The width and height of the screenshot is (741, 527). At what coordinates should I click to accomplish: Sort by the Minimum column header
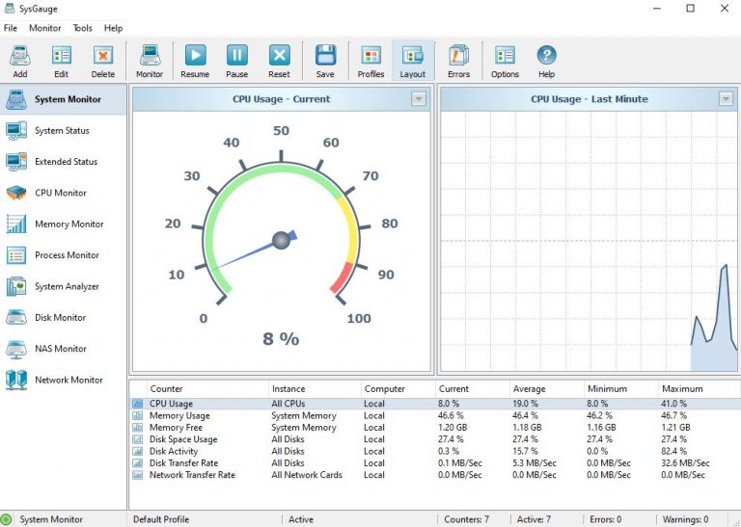[621, 389]
